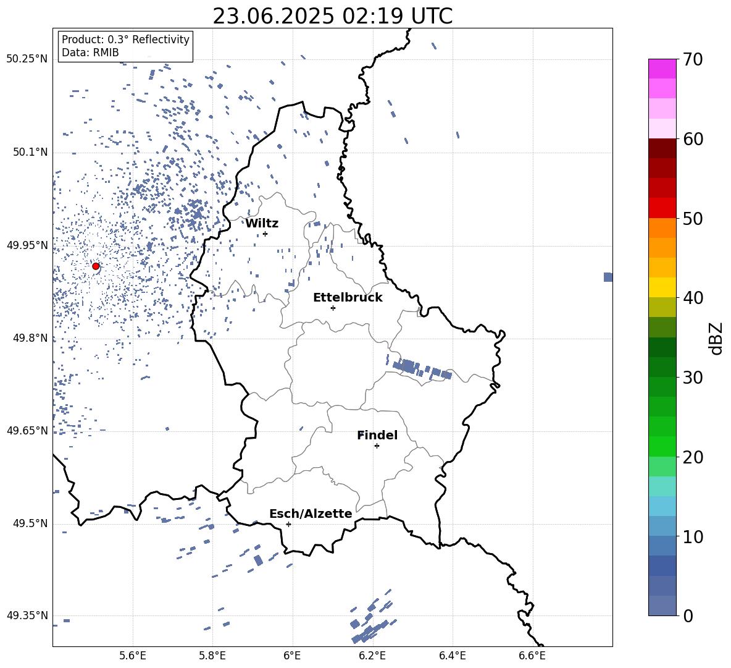The height and width of the screenshot is (668, 731).
Task: Click the colorbar tick label 10
Action: click(693, 537)
